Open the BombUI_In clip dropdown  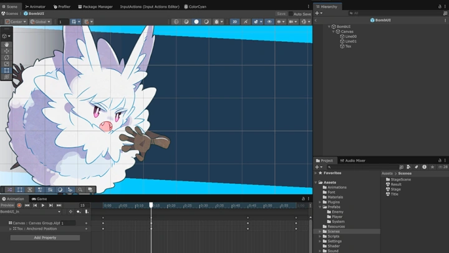click(x=31, y=212)
